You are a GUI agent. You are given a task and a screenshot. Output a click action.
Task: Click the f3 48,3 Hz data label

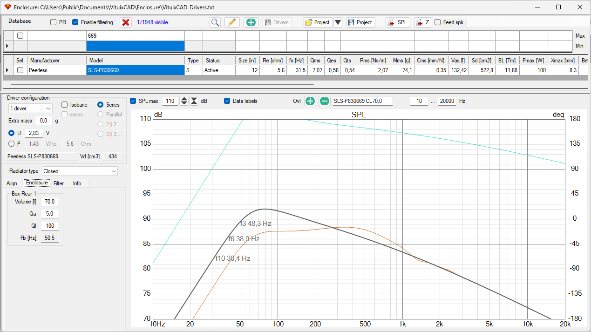coord(255,224)
